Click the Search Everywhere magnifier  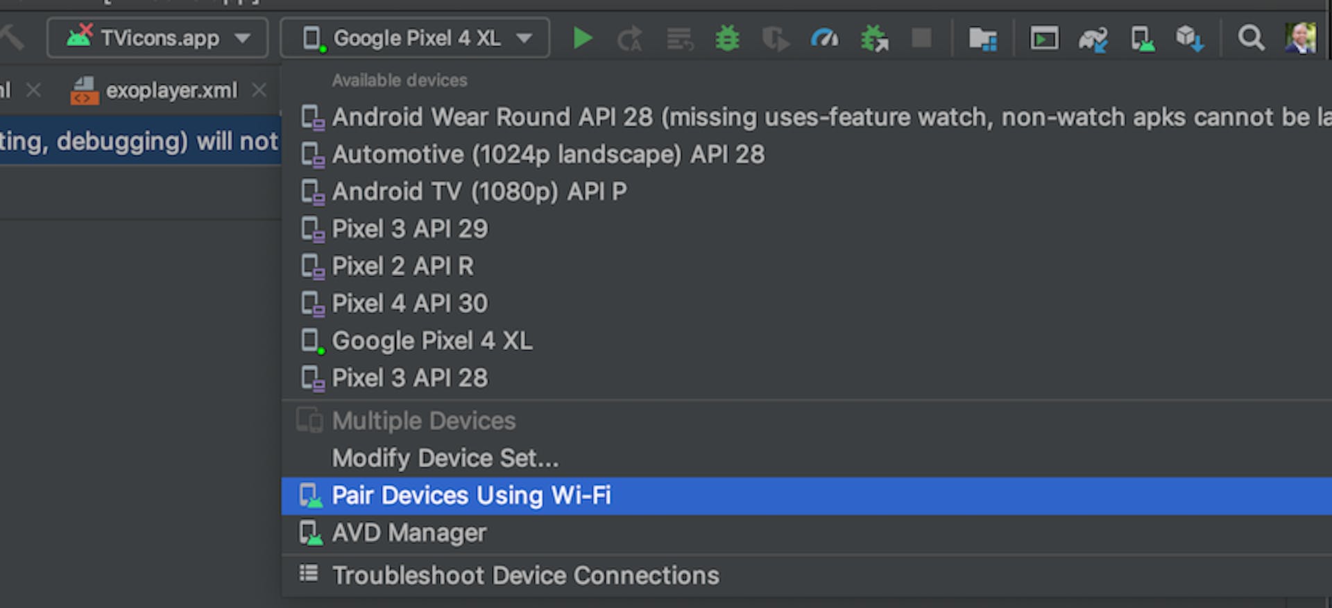pyautogui.click(x=1251, y=38)
